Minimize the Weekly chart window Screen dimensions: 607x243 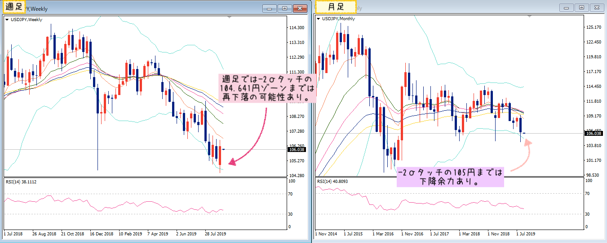coord(270,8)
